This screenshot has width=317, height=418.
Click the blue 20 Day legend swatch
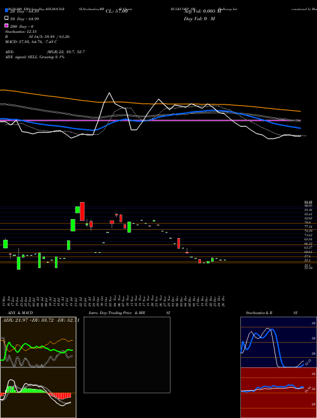6,11
